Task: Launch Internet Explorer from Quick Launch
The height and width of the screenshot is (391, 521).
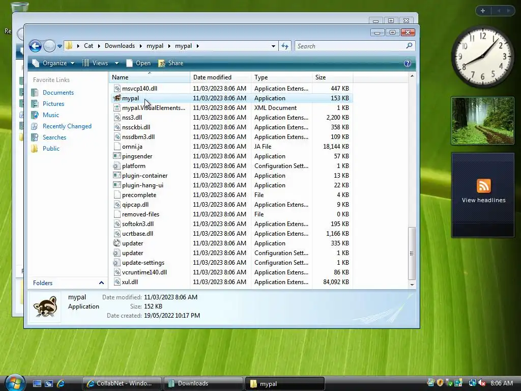Action: click(61, 383)
